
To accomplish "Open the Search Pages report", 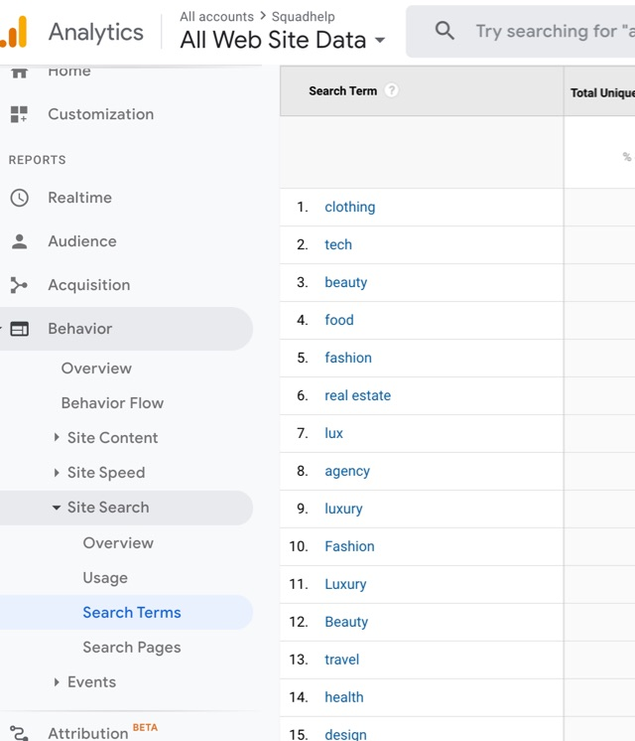I will coord(131,648).
